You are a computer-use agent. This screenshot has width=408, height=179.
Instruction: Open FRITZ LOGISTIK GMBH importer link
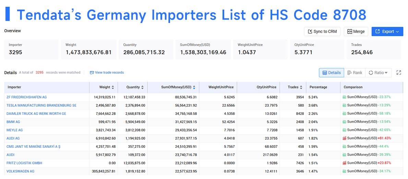pyautogui.click(x=24, y=163)
